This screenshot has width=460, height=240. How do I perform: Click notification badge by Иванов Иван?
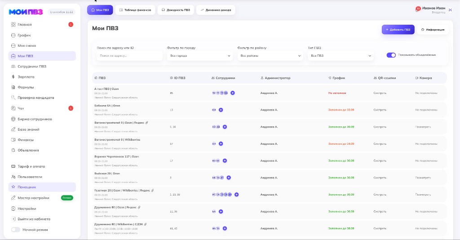(418, 9)
